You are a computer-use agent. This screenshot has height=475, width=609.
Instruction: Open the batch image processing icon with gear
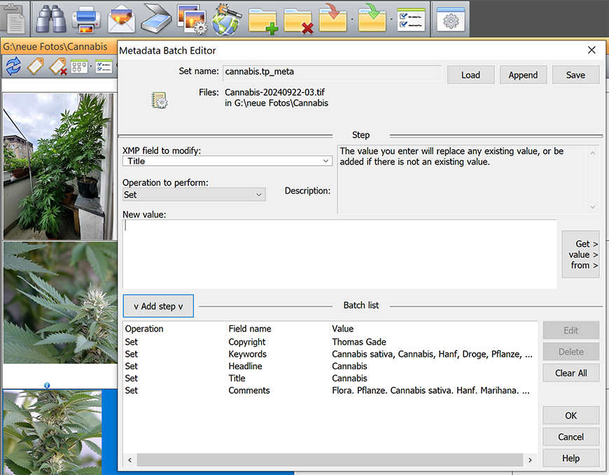191,19
